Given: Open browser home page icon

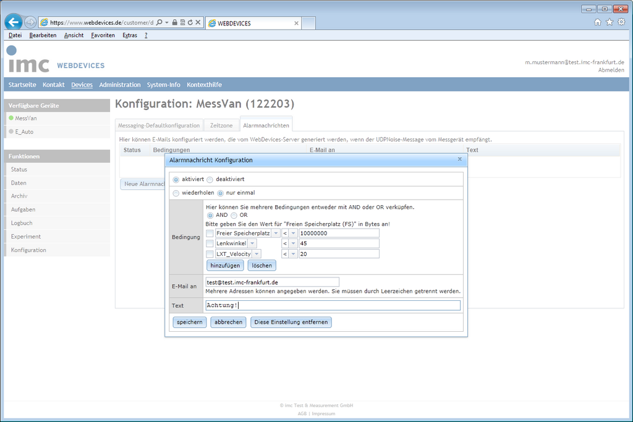Looking at the screenshot, I should [598, 22].
